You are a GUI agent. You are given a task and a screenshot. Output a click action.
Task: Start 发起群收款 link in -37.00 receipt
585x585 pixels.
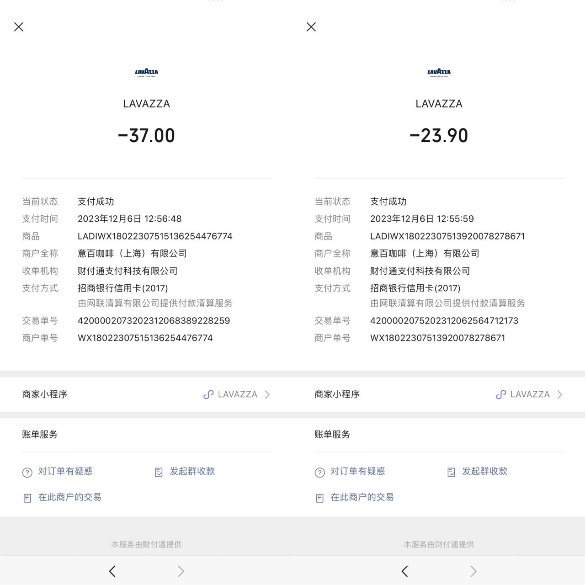coord(192,471)
